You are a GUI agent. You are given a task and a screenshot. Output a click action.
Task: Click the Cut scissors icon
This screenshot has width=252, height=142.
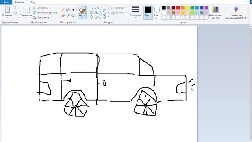click(15, 8)
